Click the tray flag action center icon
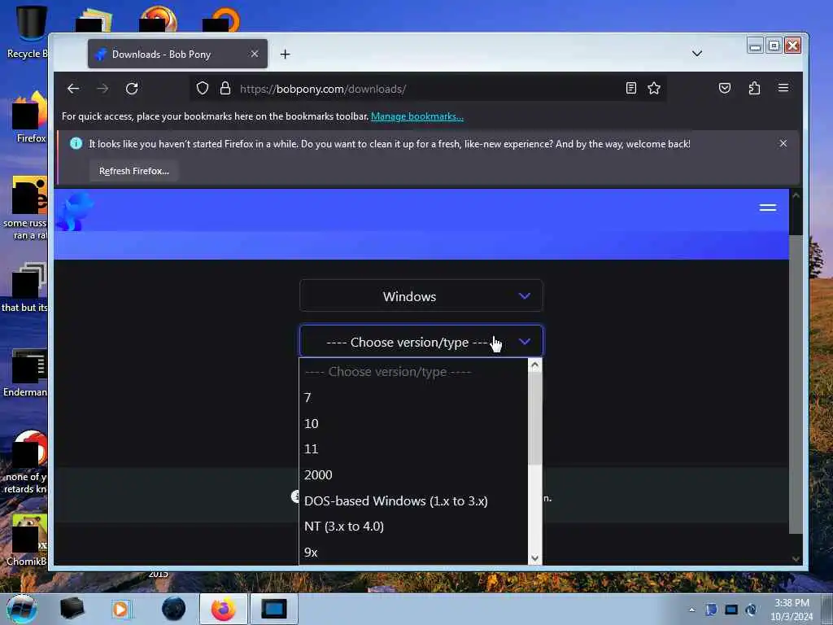The width and height of the screenshot is (833, 625). click(x=711, y=610)
